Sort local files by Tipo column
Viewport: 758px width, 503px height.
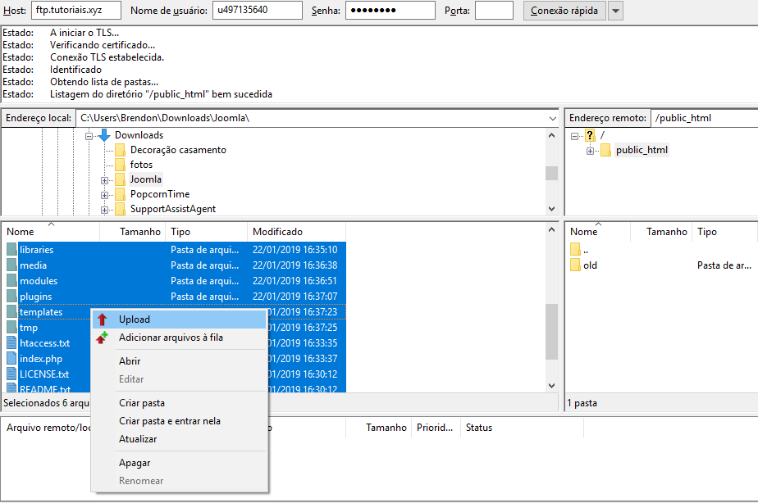click(x=206, y=232)
